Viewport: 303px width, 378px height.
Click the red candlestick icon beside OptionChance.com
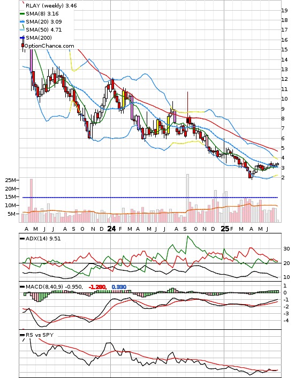22,46
